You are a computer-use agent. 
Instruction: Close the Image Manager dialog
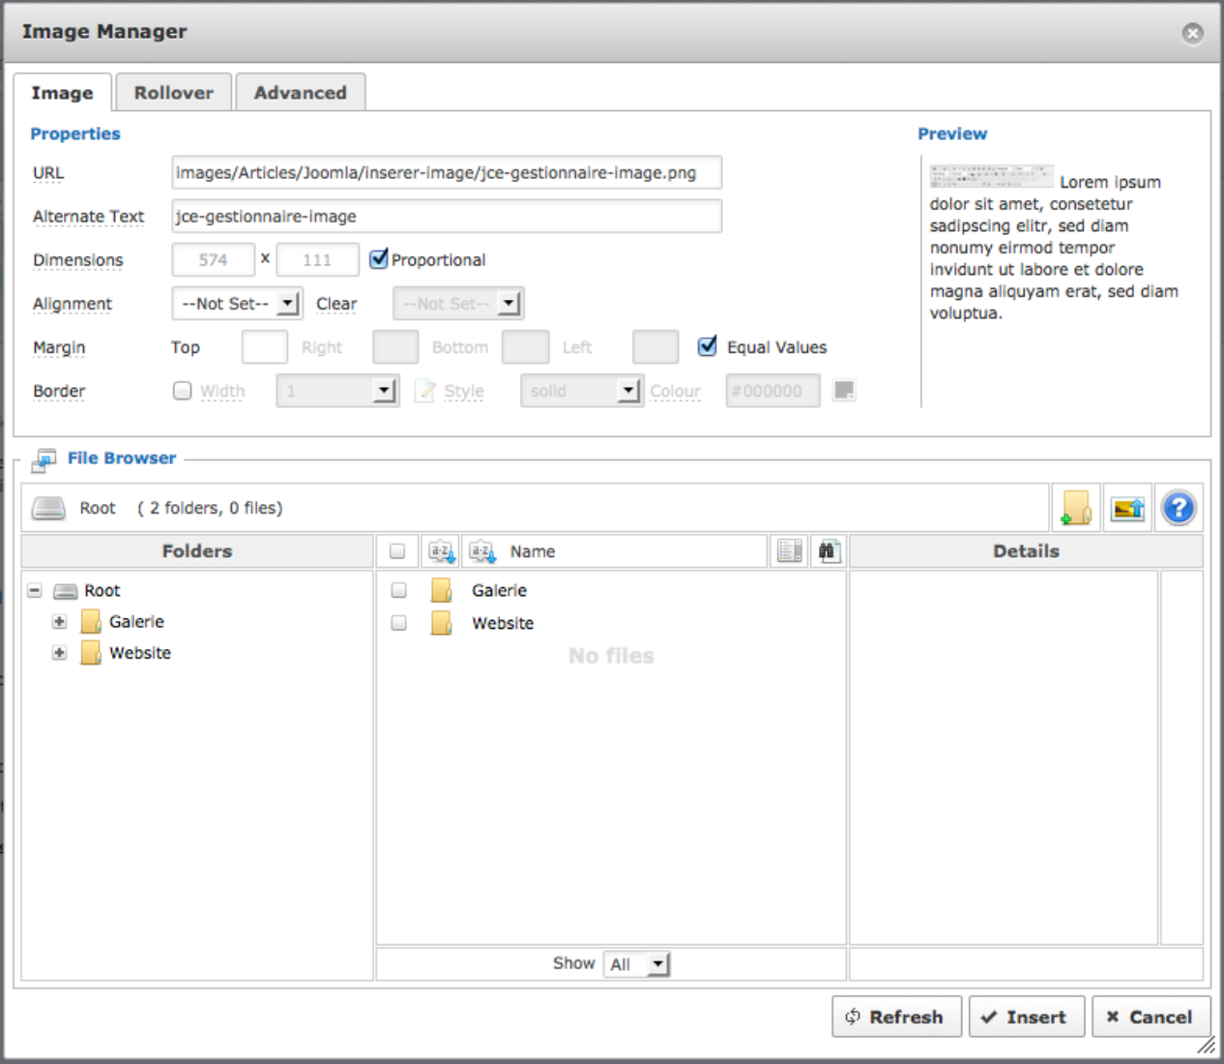1193,33
